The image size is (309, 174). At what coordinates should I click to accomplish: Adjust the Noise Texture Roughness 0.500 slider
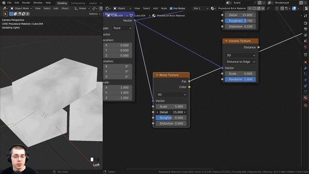[x=171, y=117]
